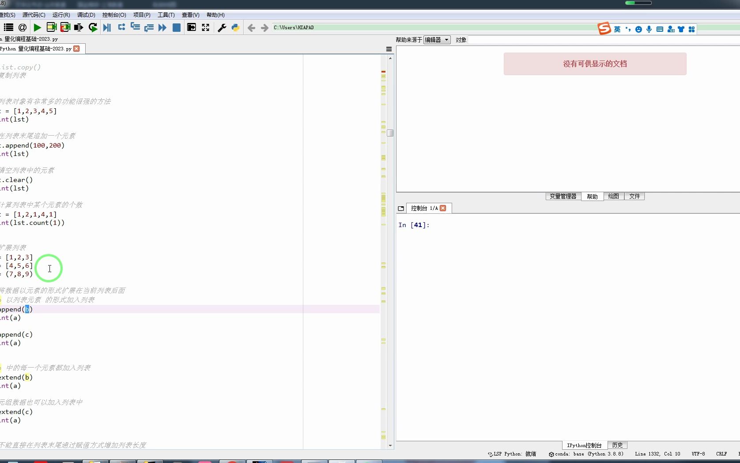The height and width of the screenshot is (463, 740).
Task: Click the CRLF line ending indicator
Action: (721, 454)
